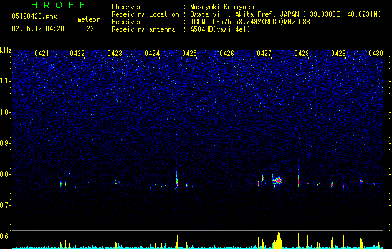Image resolution: width=392 pixels, height=249 pixels.
Task: Click the Ogata-vill. Akita-Pref. JAPAN location text
Action: [x=285, y=14]
